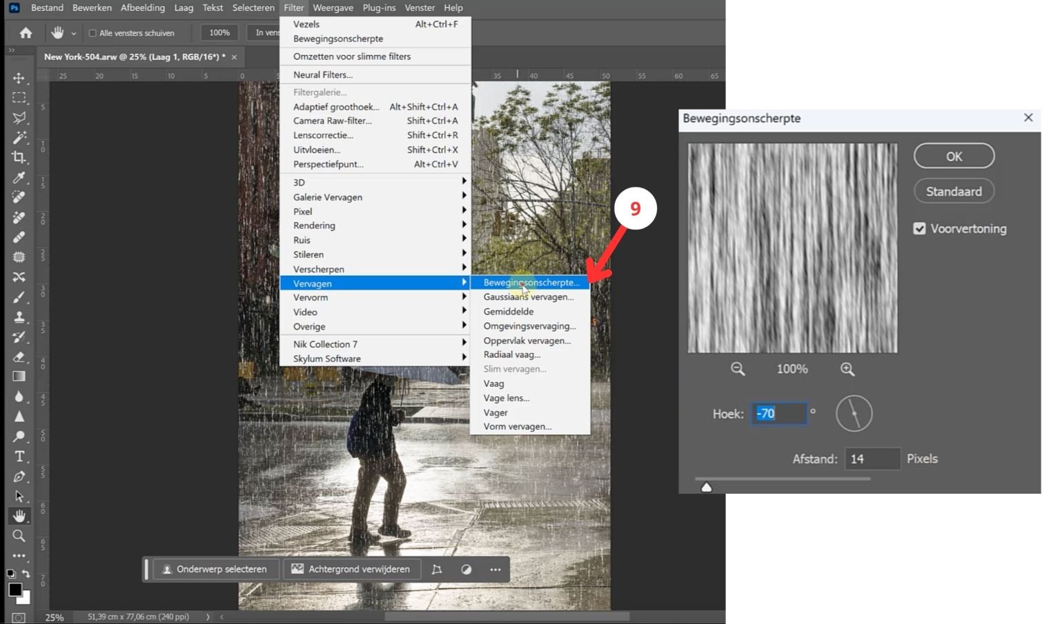Zoom in the filter preview with the plus magnifier
1060x624 pixels.
[848, 369]
